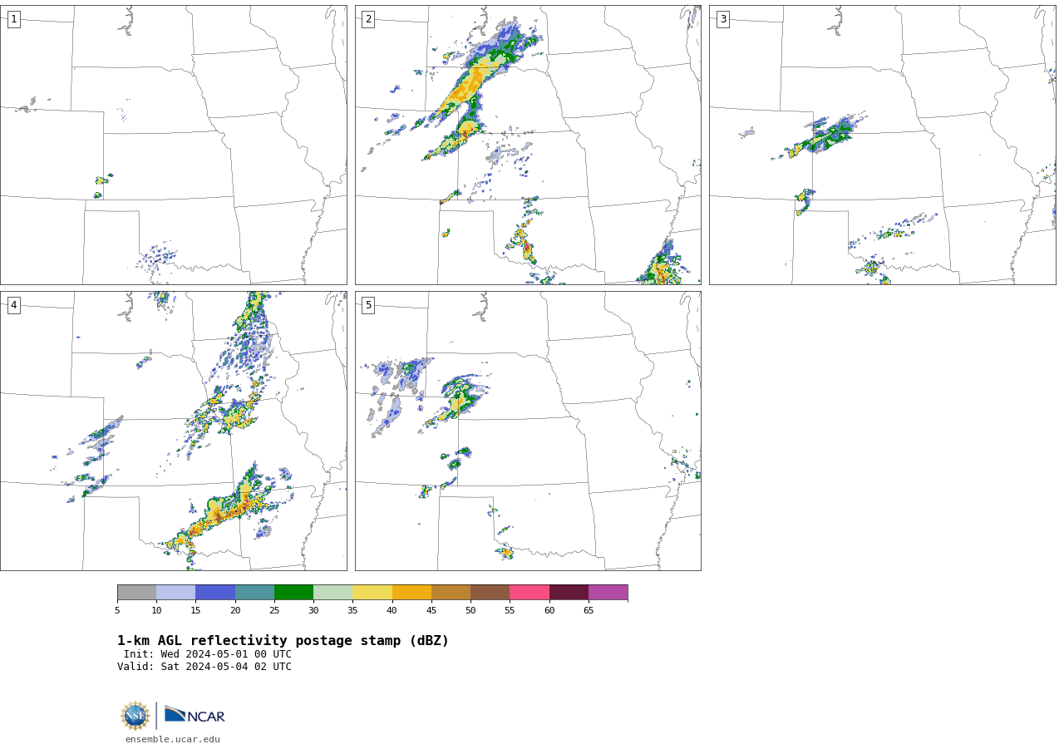The height and width of the screenshot is (749, 1064).
Task: Click the gray 5-10 dBZ color swatch
Action: 136,592
